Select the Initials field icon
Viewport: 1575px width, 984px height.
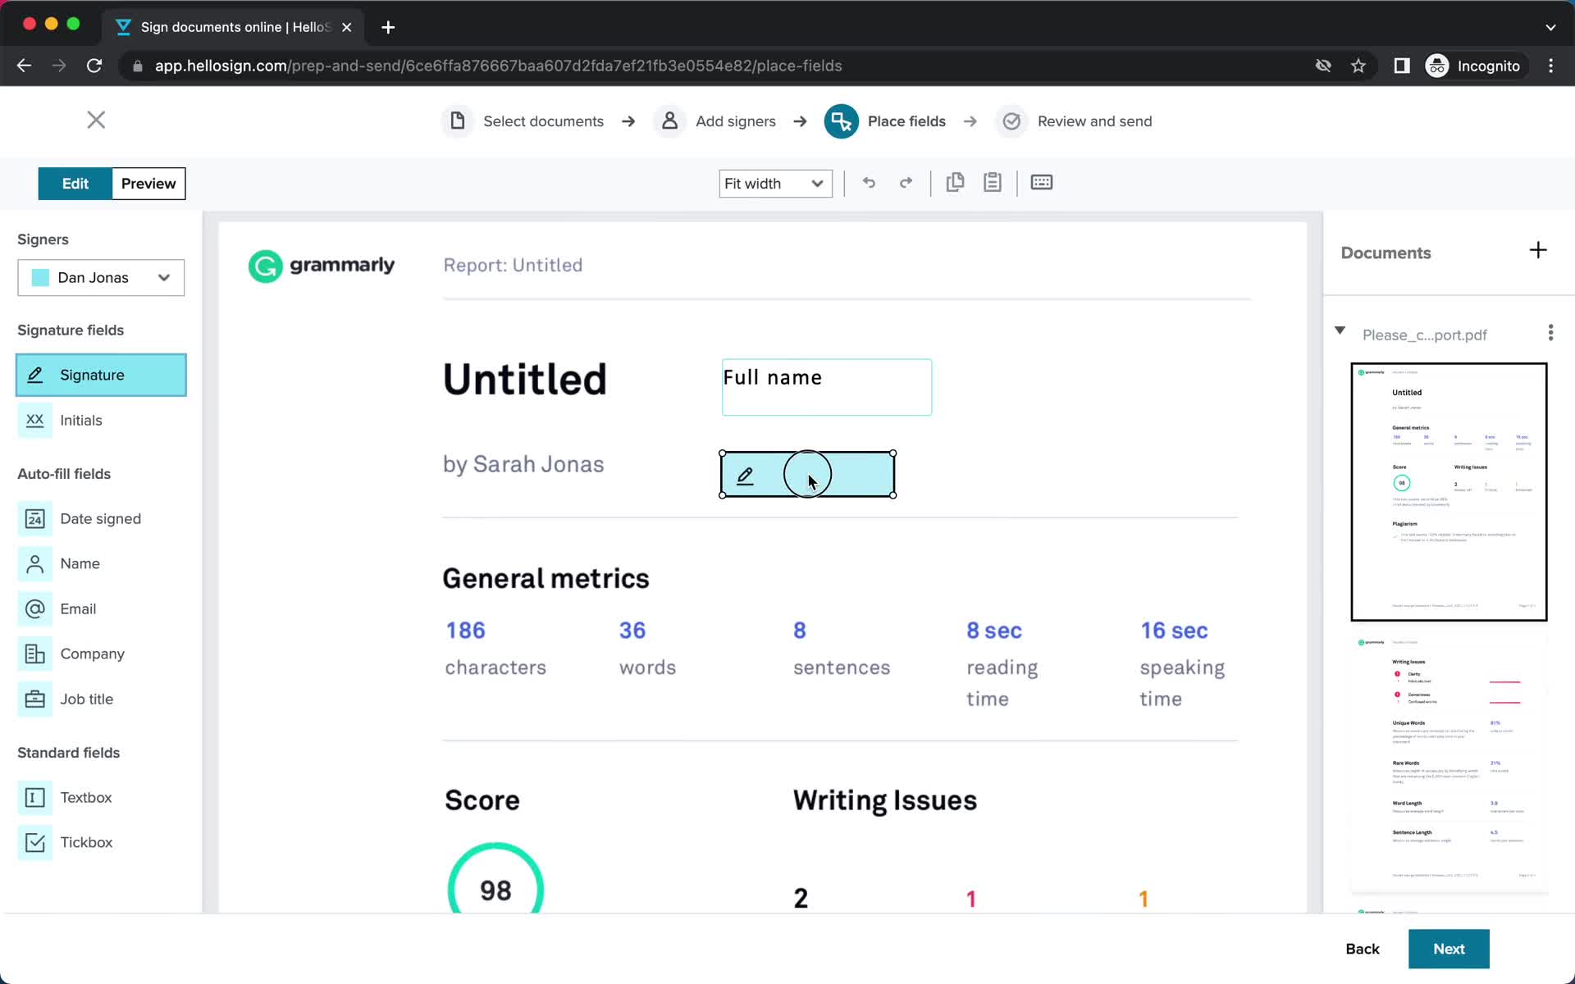click(34, 420)
